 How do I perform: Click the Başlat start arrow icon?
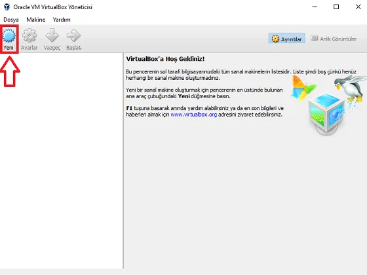tap(73, 35)
